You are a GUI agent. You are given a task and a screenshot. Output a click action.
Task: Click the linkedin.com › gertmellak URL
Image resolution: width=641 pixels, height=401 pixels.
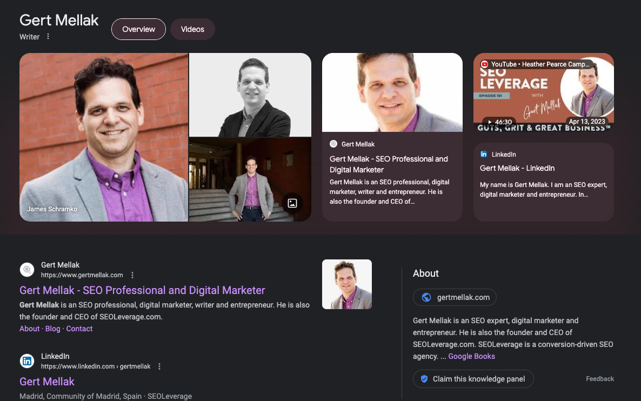(96, 366)
